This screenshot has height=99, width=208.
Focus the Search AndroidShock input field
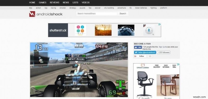(x=97, y=14)
